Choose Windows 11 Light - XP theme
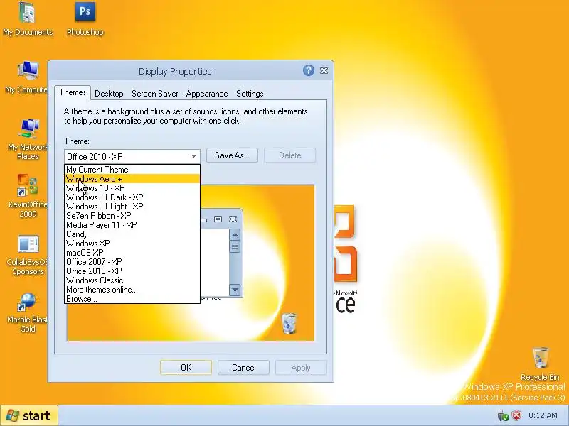 click(x=132, y=207)
